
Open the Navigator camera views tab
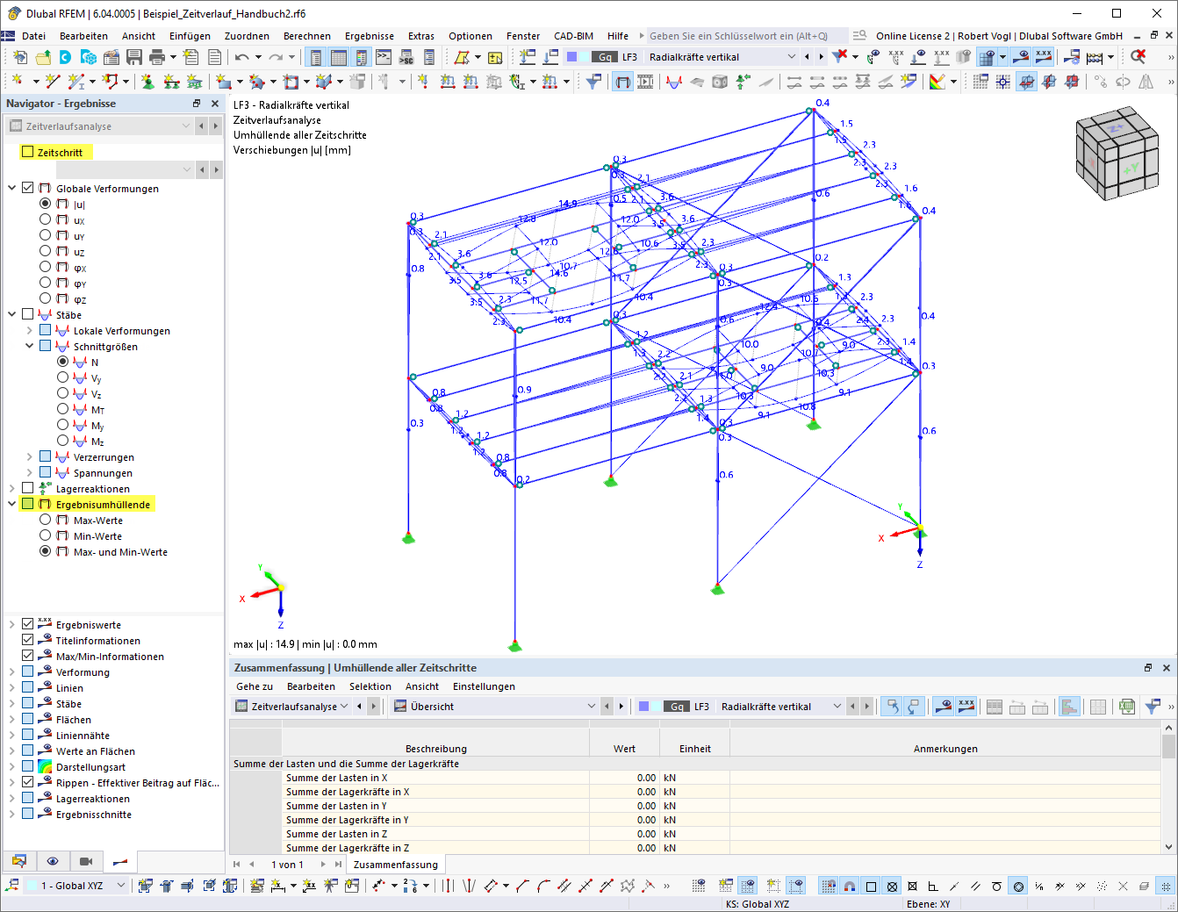coord(86,861)
